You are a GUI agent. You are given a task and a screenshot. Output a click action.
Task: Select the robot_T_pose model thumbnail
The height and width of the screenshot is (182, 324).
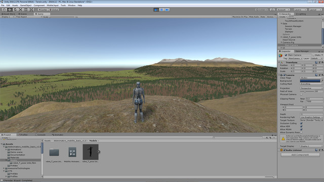pos(91,152)
